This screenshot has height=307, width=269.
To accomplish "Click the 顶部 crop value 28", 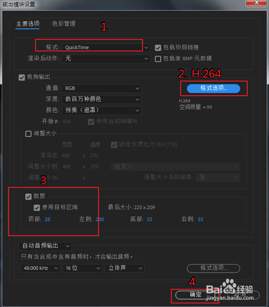I will click(x=47, y=219).
